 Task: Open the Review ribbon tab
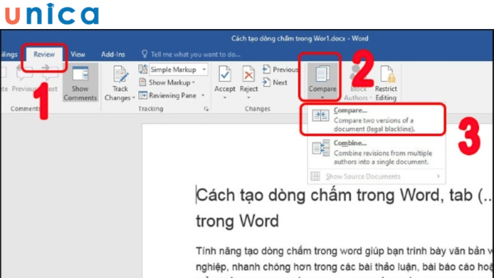coord(44,54)
